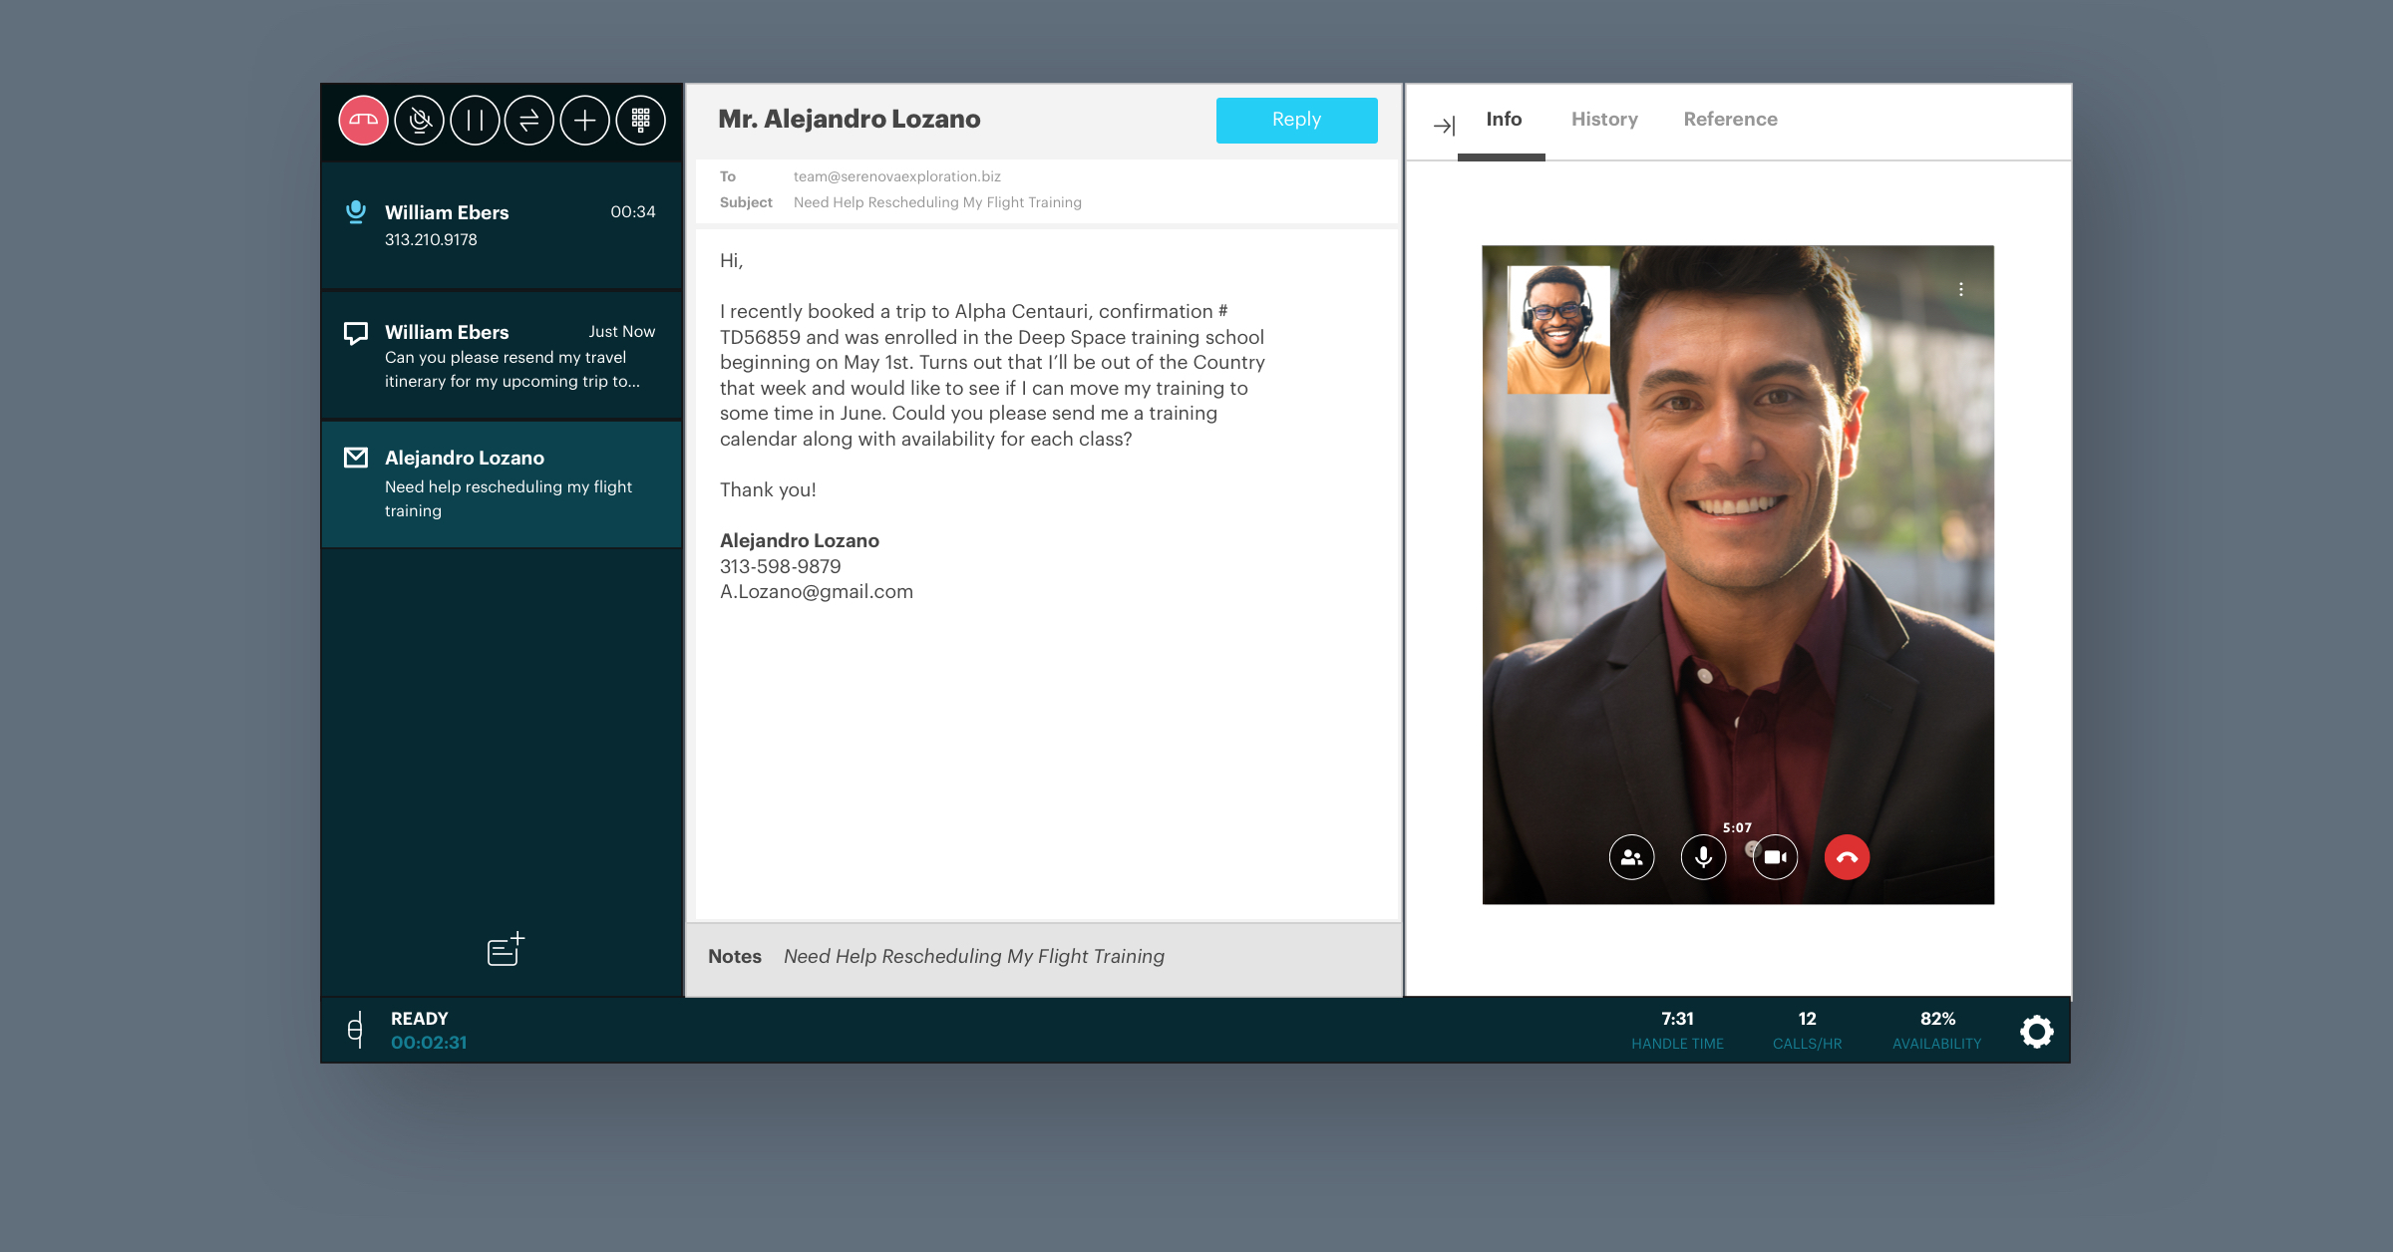Turn off the video camera
2393x1252 pixels.
coord(1776,857)
